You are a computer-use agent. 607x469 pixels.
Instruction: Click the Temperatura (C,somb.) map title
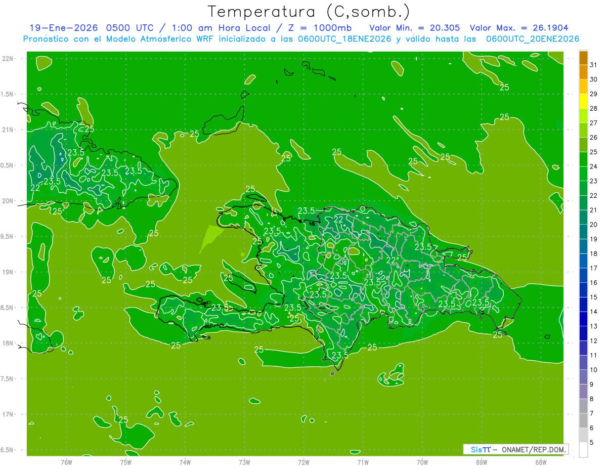tap(309, 12)
